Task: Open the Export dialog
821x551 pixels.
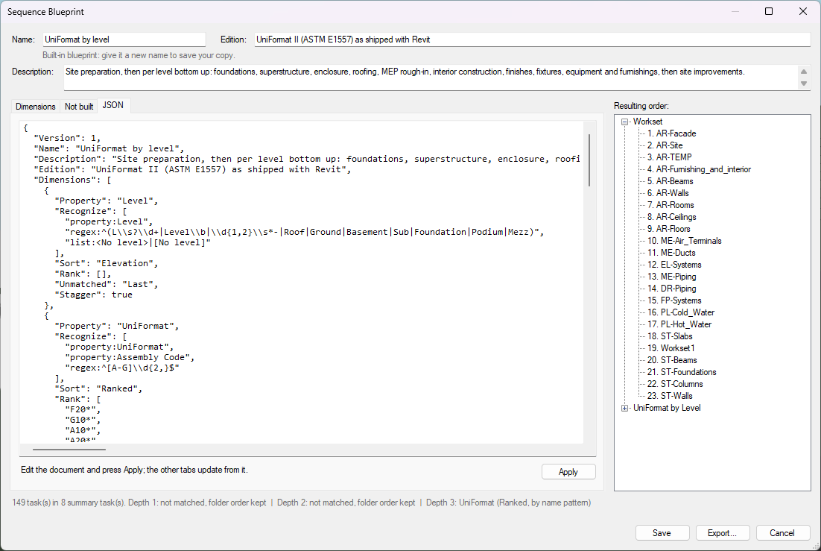Action: pos(722,532)
